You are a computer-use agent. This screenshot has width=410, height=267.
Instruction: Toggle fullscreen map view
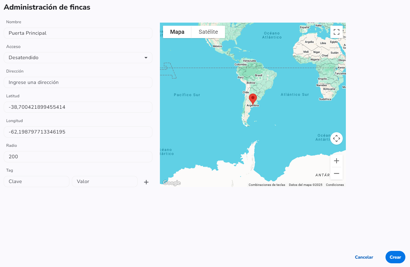pyautogui.click(x=337, y=32)
